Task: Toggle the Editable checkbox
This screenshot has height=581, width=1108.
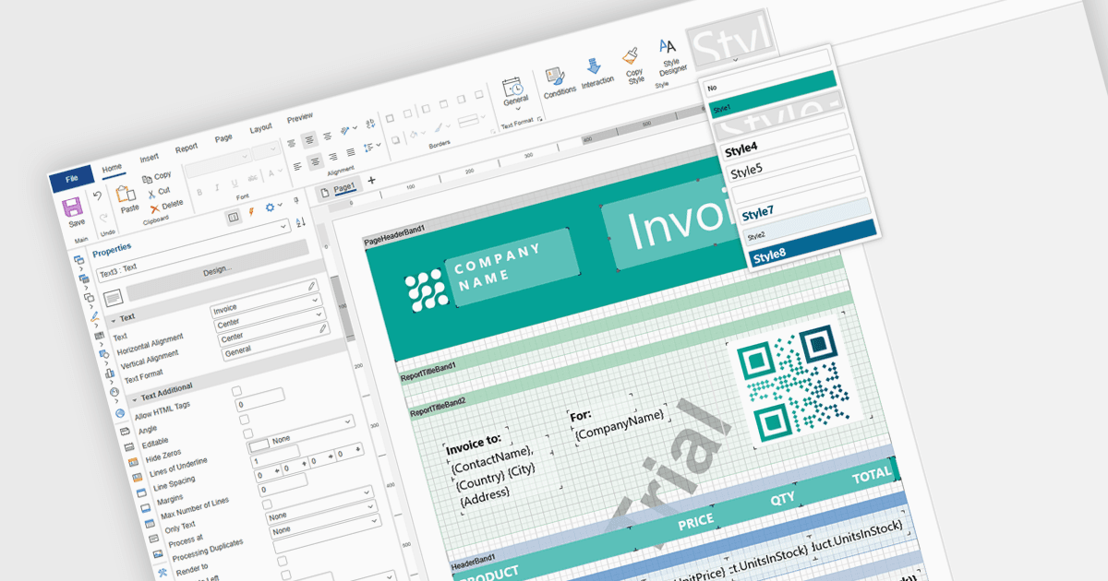Action: pos(246,421)
